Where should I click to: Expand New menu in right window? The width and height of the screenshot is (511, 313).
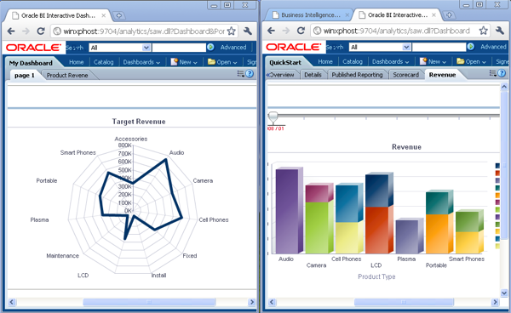433,61
